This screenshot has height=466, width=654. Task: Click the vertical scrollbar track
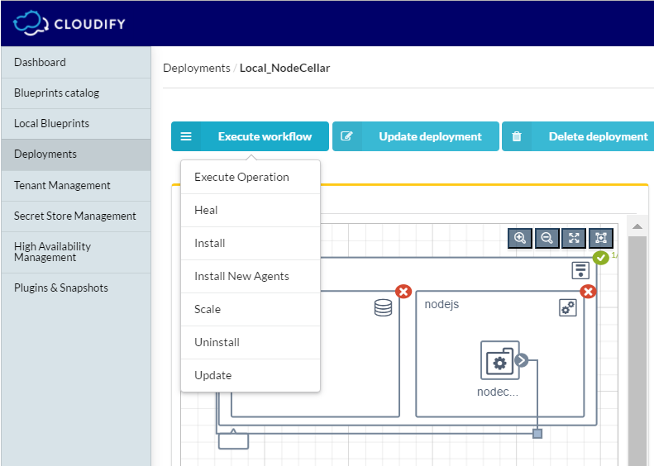click(x=637, y=351)
